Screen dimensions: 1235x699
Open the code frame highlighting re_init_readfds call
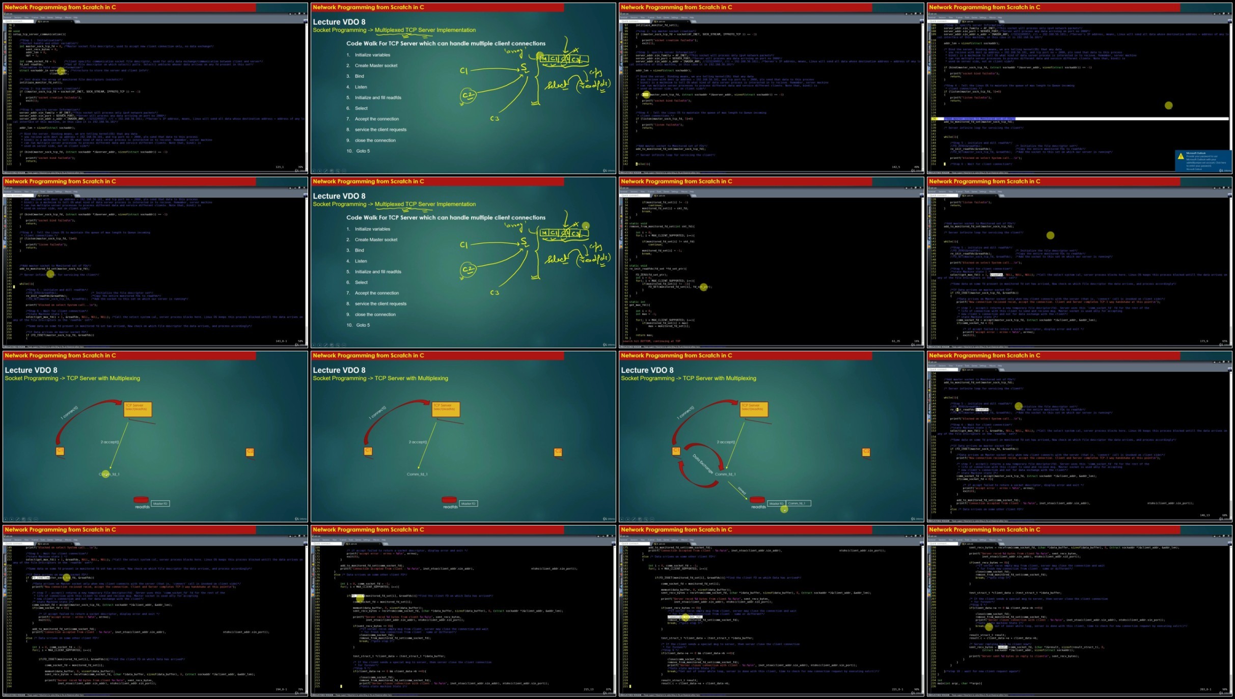pyautogui.click(x=1079, y=436)
